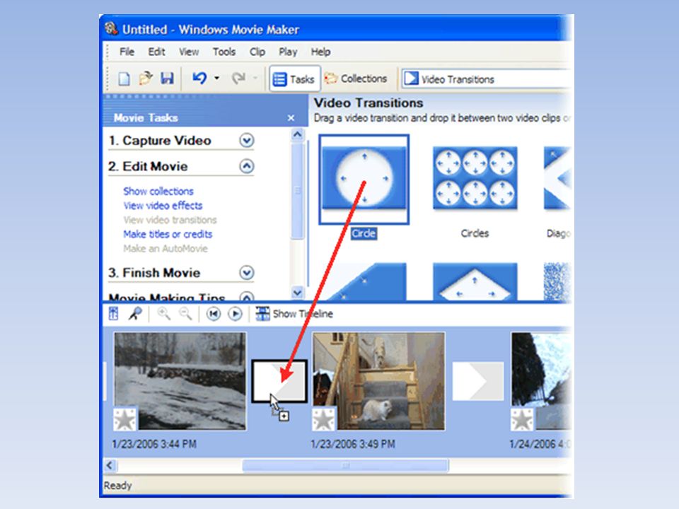The width and height of the screenshot is (679, 509).
Task: Click the Set Audio Levels icon
Action: (113, 313)
